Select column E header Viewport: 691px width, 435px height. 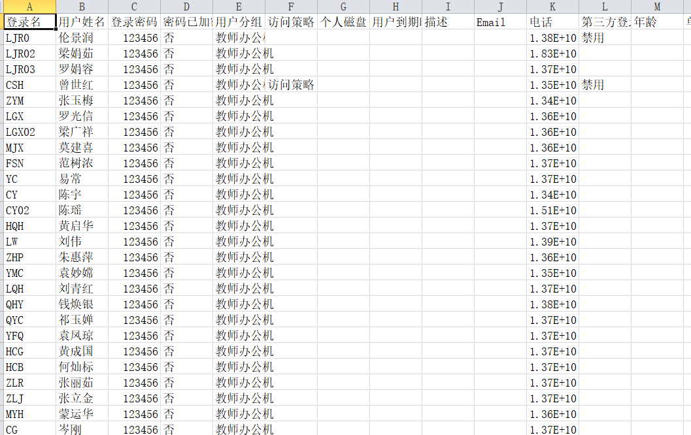point(239,7)
